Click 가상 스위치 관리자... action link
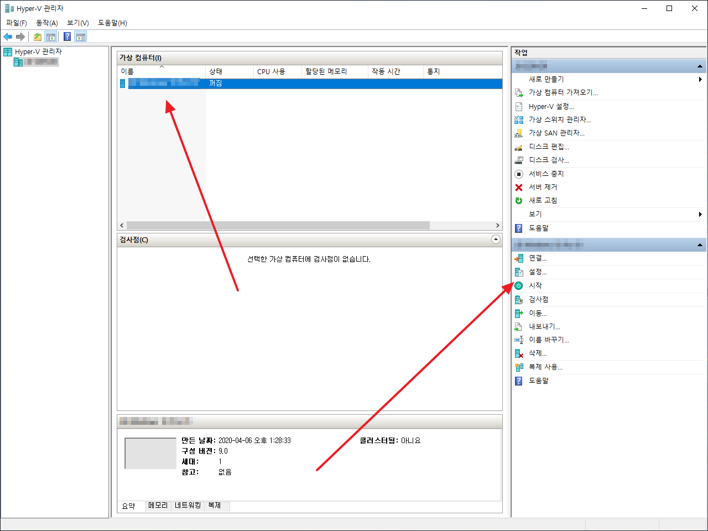The image size is (708, 531). [x=560, y=119]
